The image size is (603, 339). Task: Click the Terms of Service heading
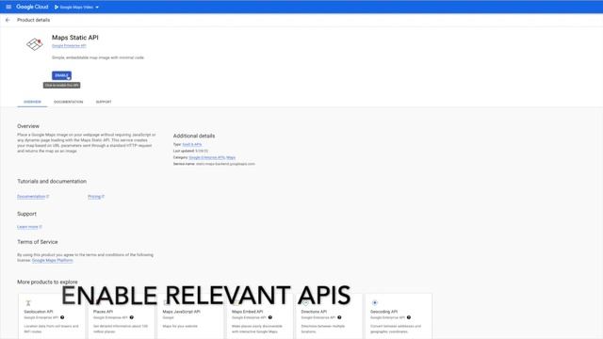pos(38,242)
